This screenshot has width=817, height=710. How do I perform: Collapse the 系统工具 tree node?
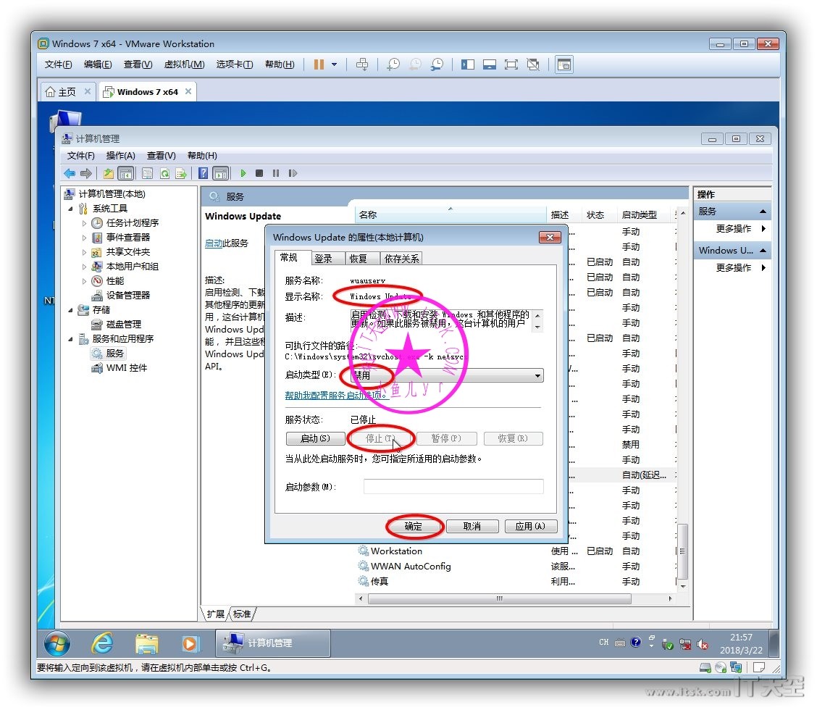pos(71,209)
